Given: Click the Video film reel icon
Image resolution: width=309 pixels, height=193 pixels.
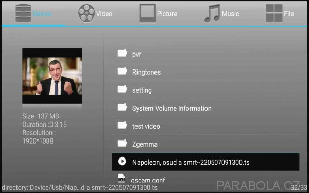Looking at the screenshot, I should pos(87,13).
